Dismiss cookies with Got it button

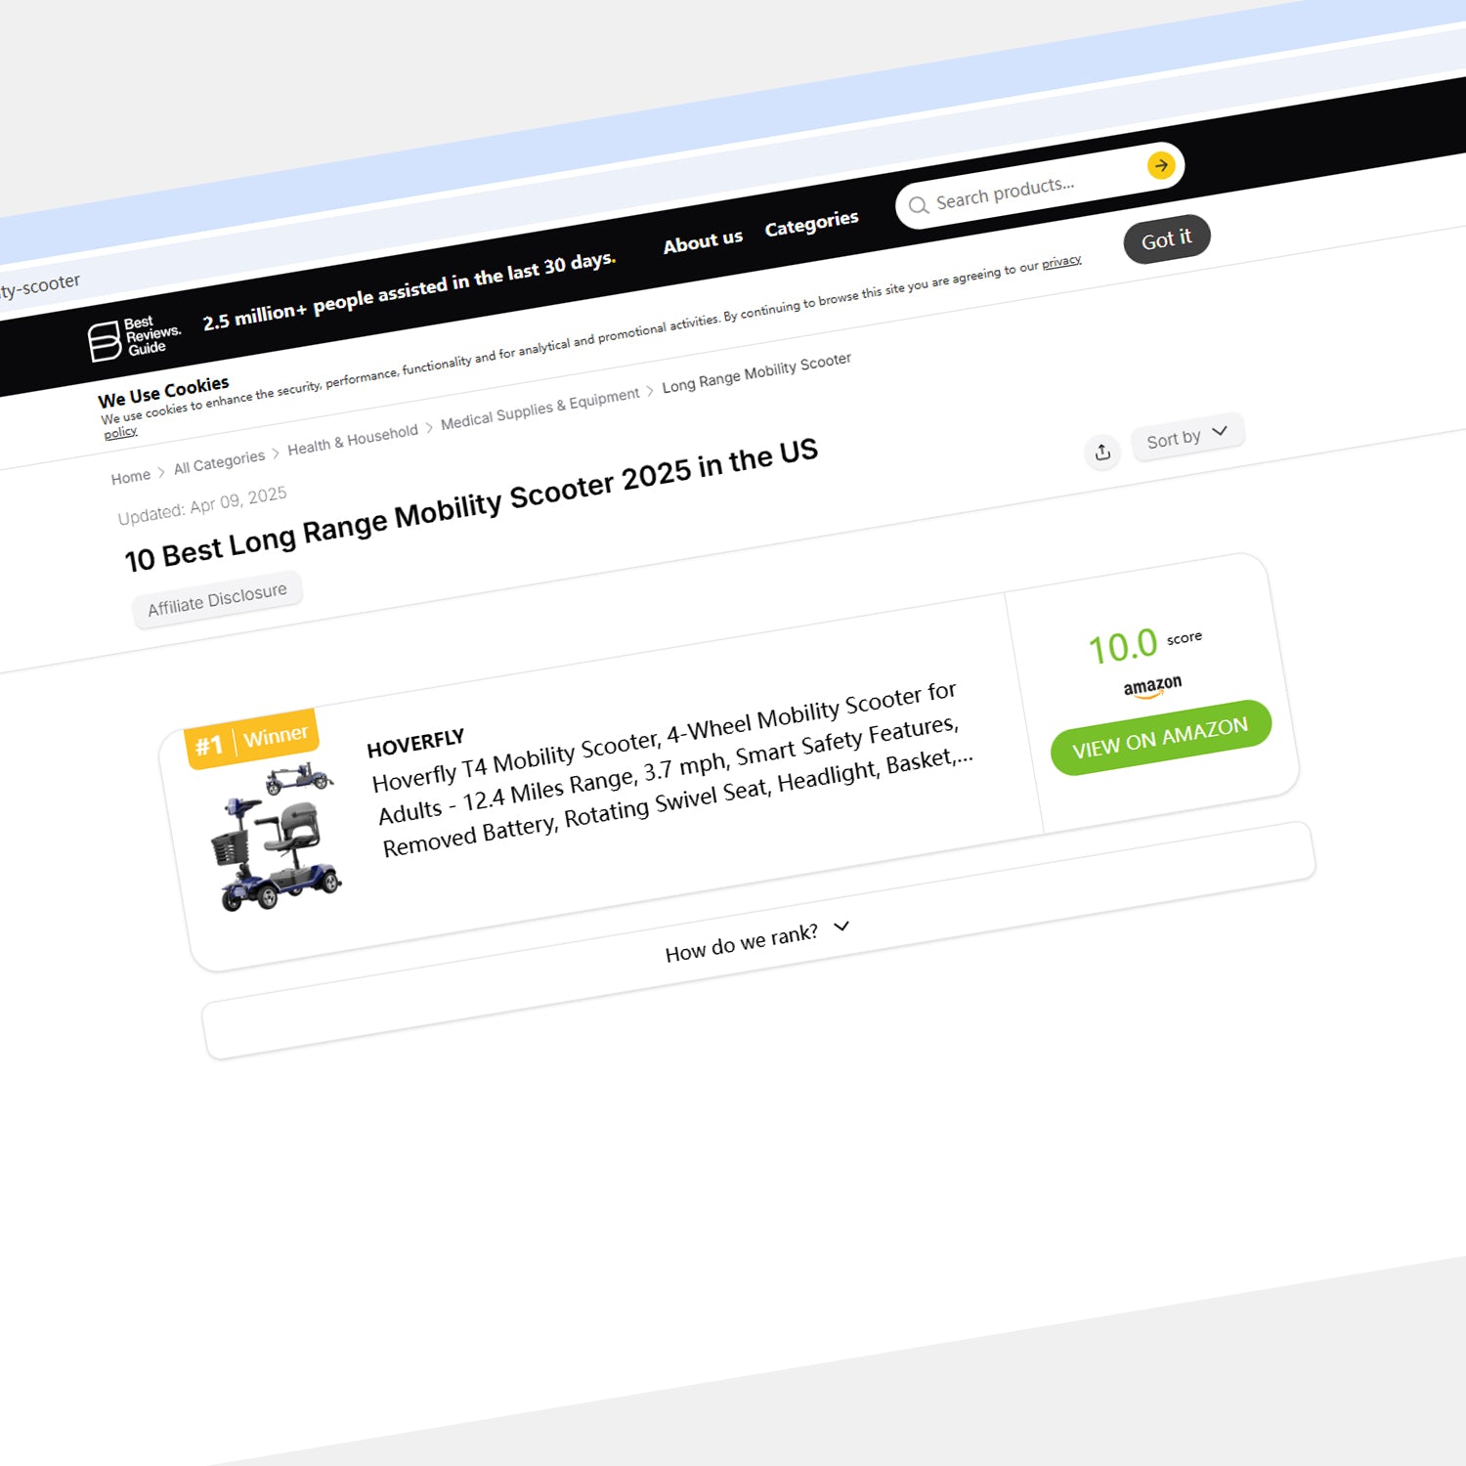(1167, 238)
